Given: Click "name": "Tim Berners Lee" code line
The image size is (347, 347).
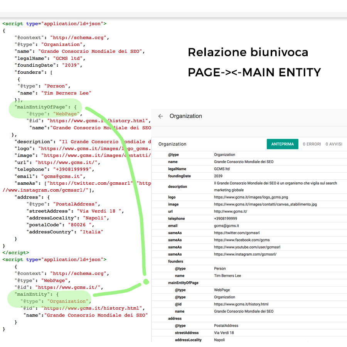Looking at the screenshot, I should pyautogui.click(x=54, y=93).
